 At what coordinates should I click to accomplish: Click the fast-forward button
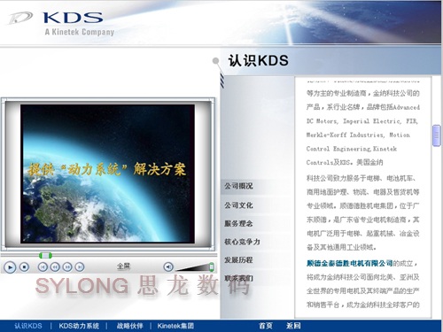pos(67,267)
